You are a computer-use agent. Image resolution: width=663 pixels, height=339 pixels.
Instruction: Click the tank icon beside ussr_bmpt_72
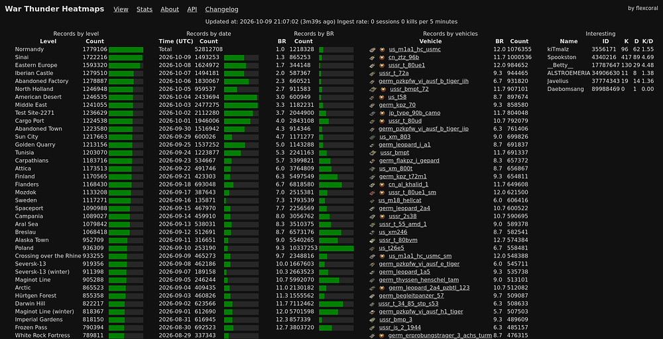(373, 90)
